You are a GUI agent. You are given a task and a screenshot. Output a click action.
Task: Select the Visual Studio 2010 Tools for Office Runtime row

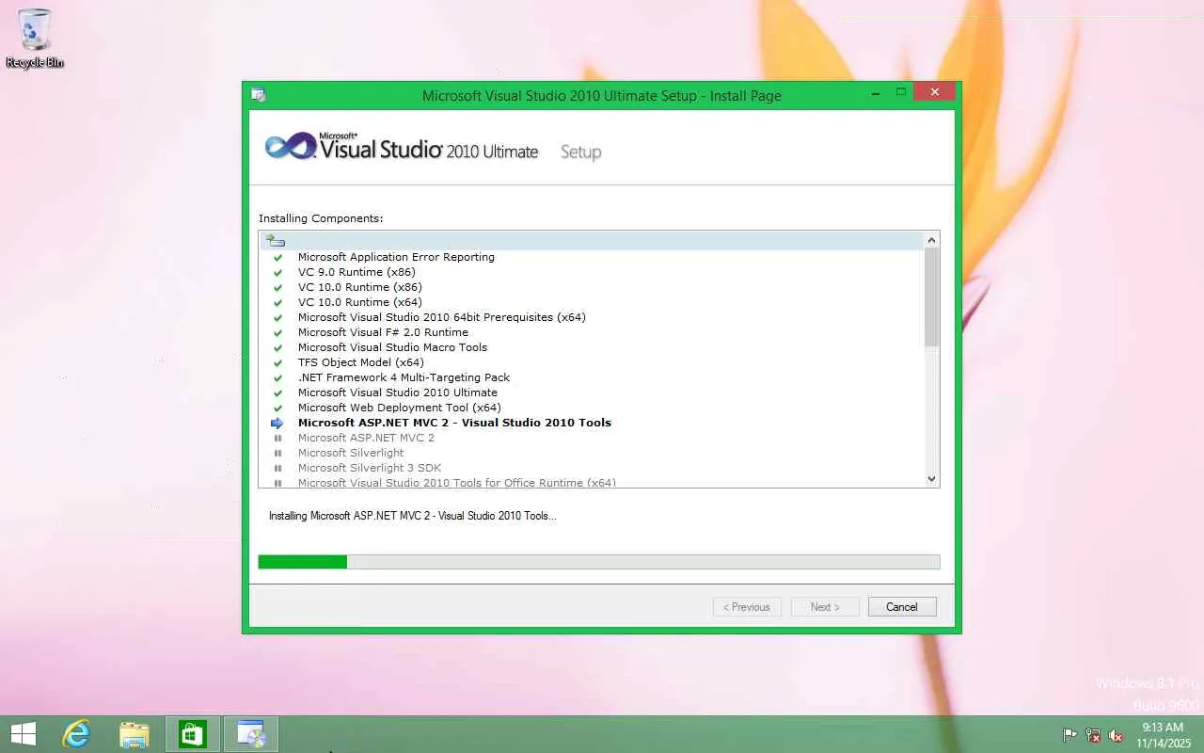[592, 482]
